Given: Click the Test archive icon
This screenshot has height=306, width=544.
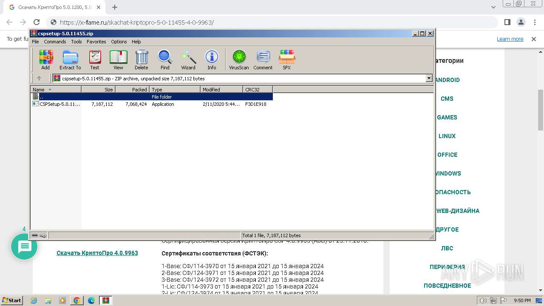Looking at the screenshot, I should click(x=95, y=59).
